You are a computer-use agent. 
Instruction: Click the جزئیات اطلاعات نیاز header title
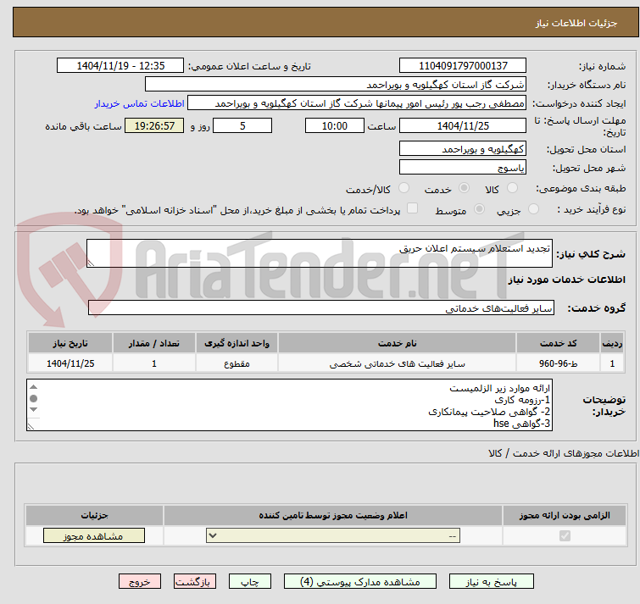click(576, 23)
